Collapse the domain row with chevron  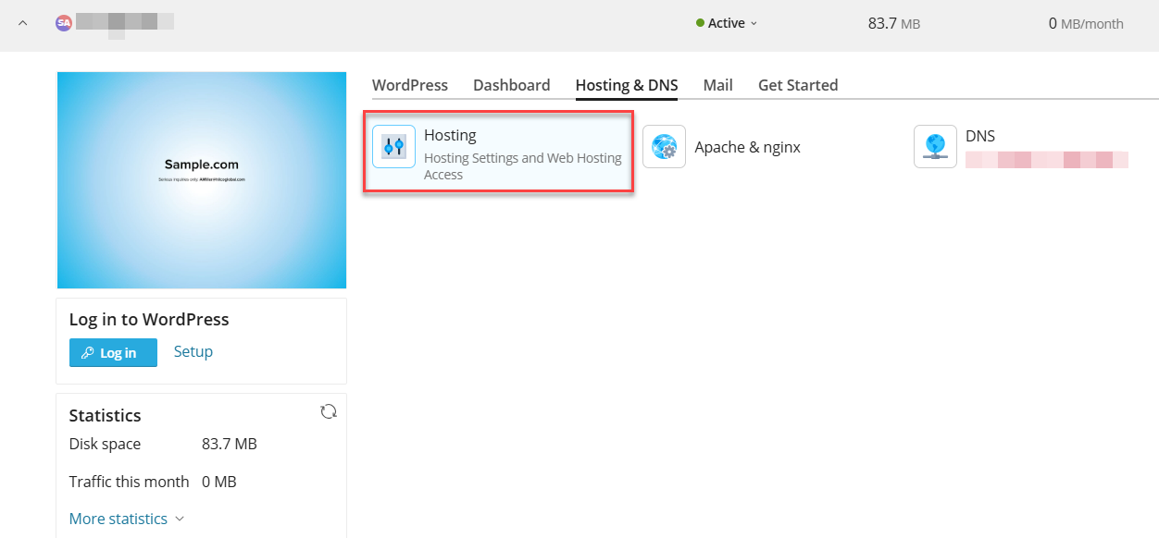coord(23,23)
